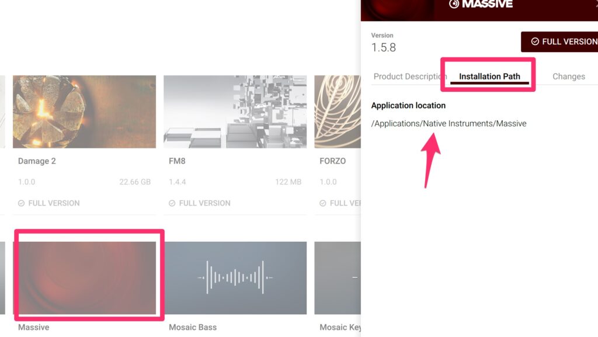Select the FM8 product artwork

(235, 112)
